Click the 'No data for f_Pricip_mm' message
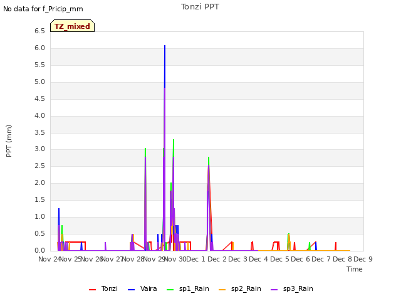 point(43,9)
